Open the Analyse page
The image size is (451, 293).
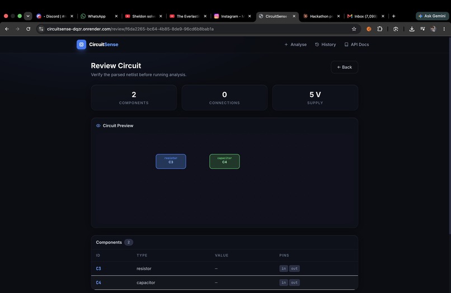click(x=295, y=44)
